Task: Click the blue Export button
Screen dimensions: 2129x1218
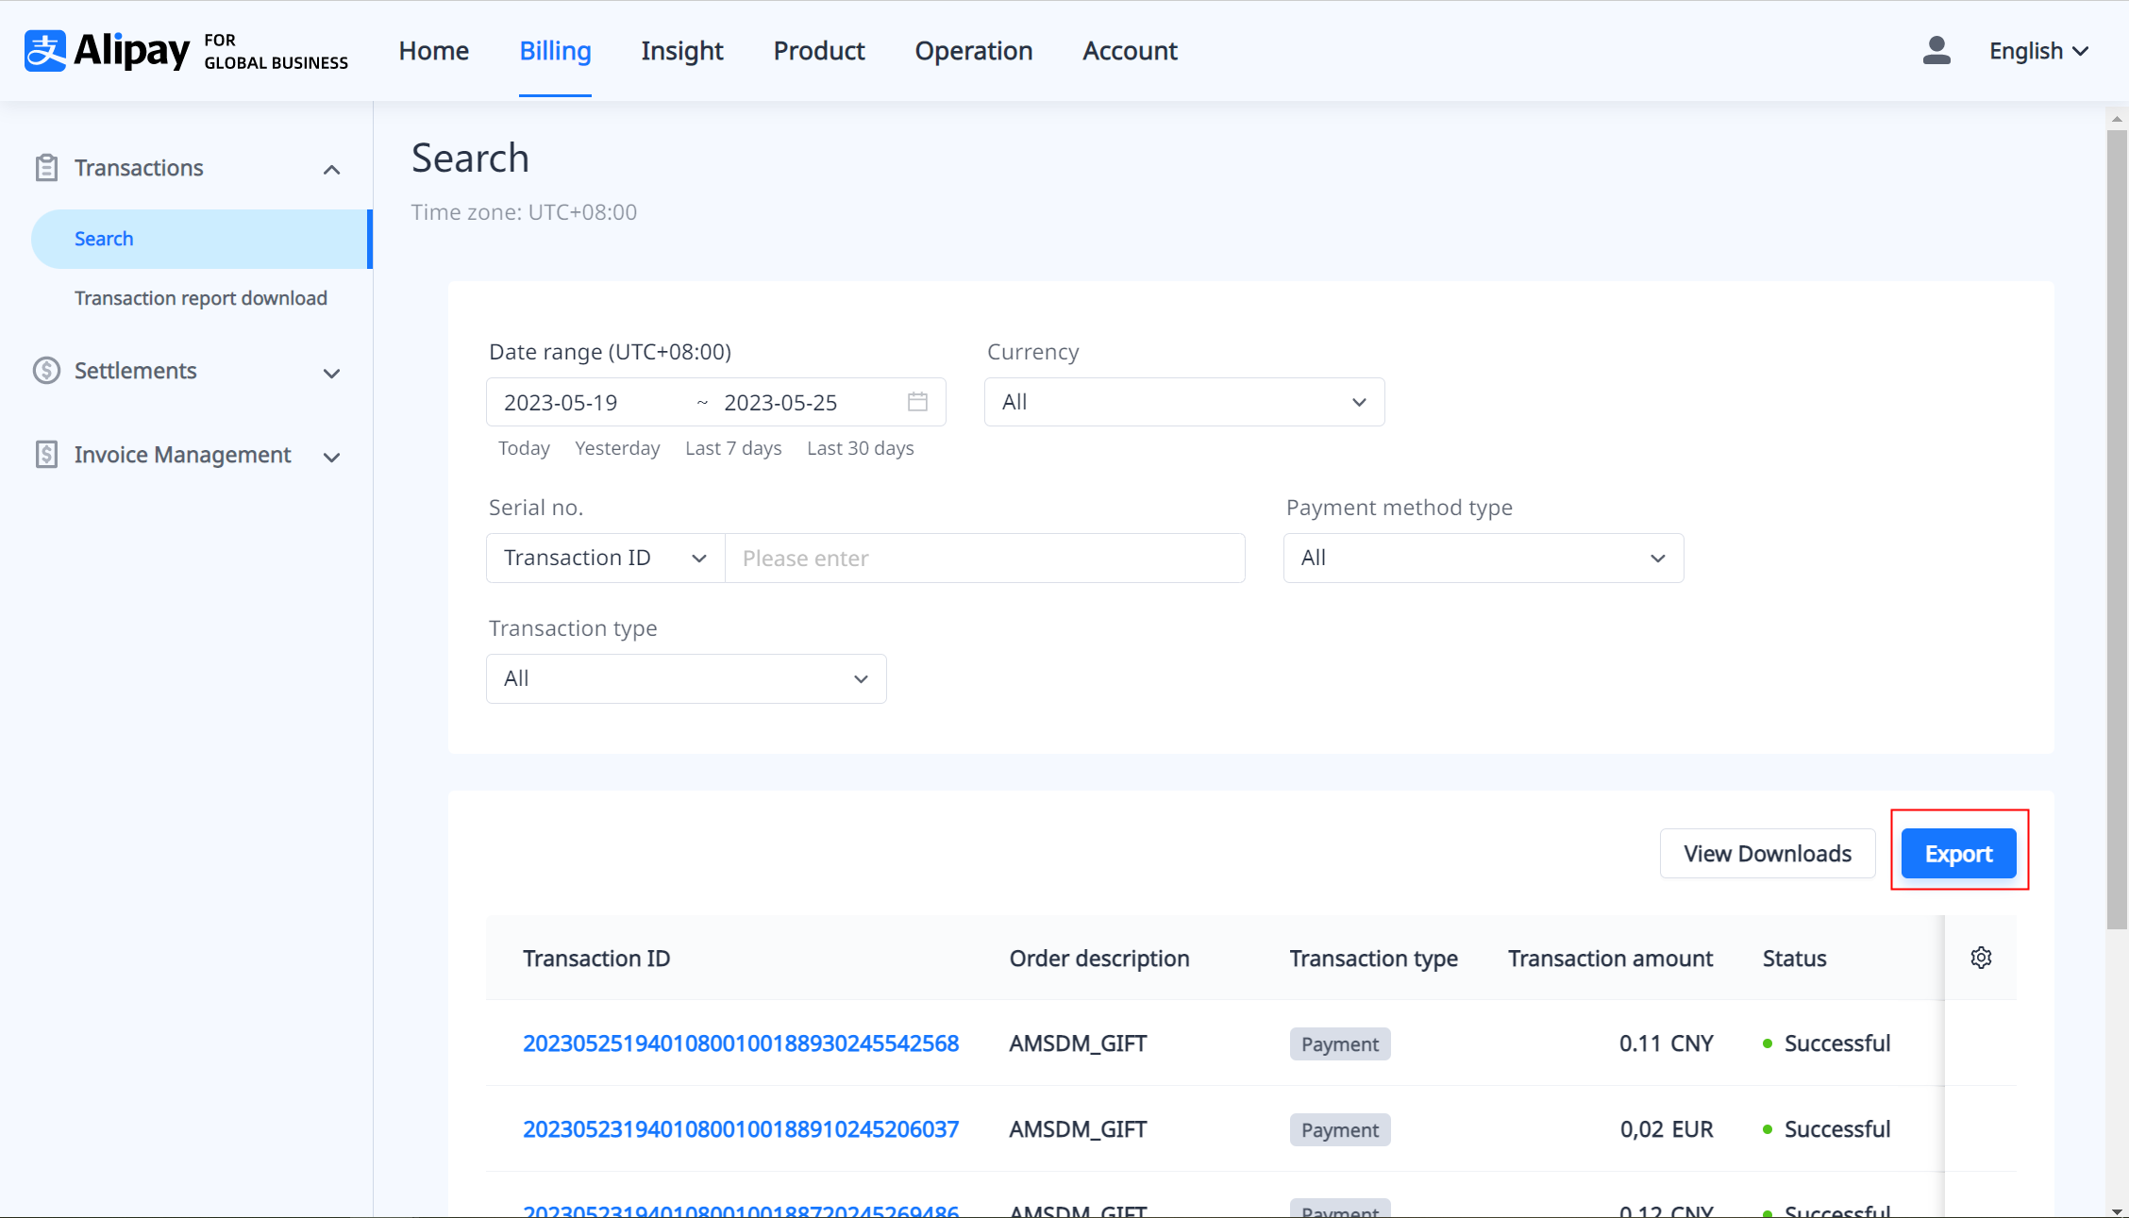Action: click(1958, 854)
